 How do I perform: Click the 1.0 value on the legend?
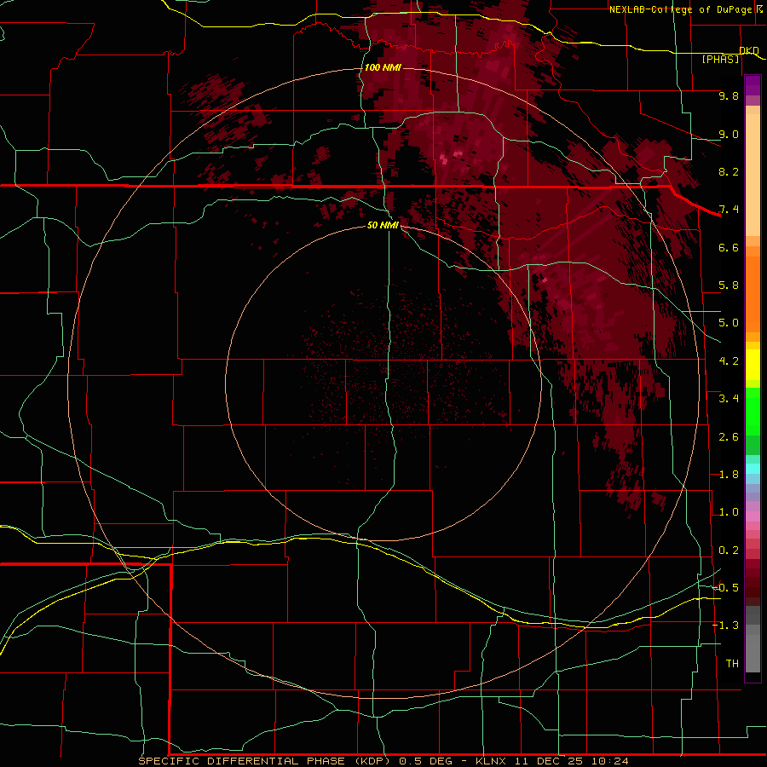tap(729, 512)
